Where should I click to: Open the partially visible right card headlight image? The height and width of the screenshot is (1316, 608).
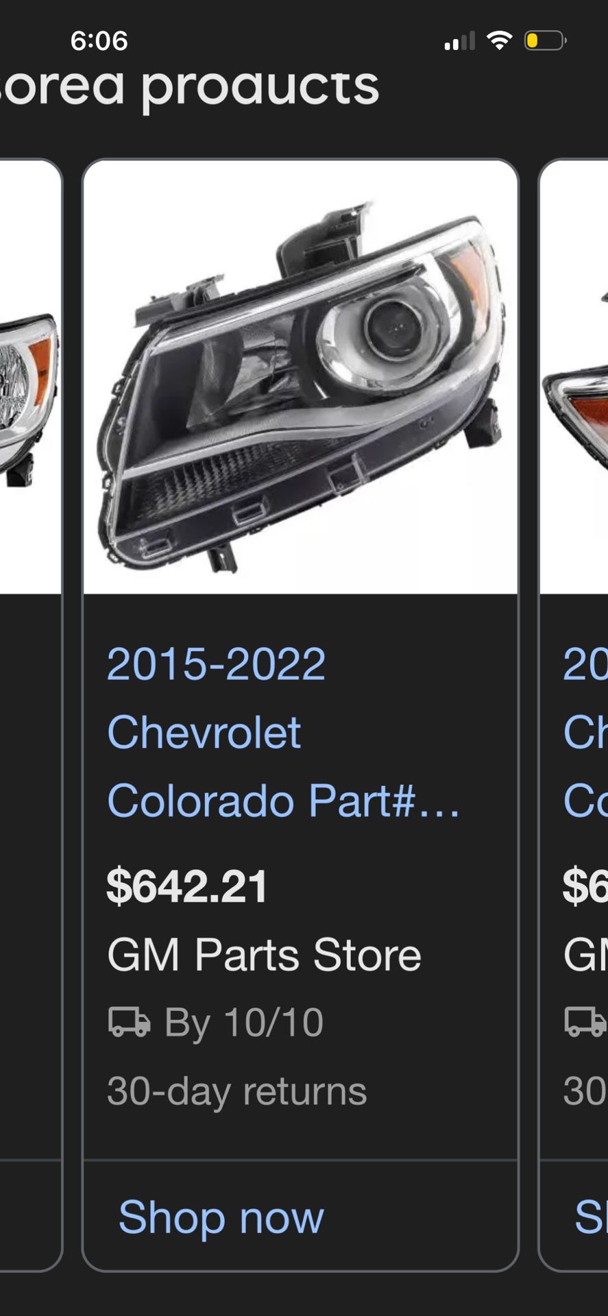point(574,377)
